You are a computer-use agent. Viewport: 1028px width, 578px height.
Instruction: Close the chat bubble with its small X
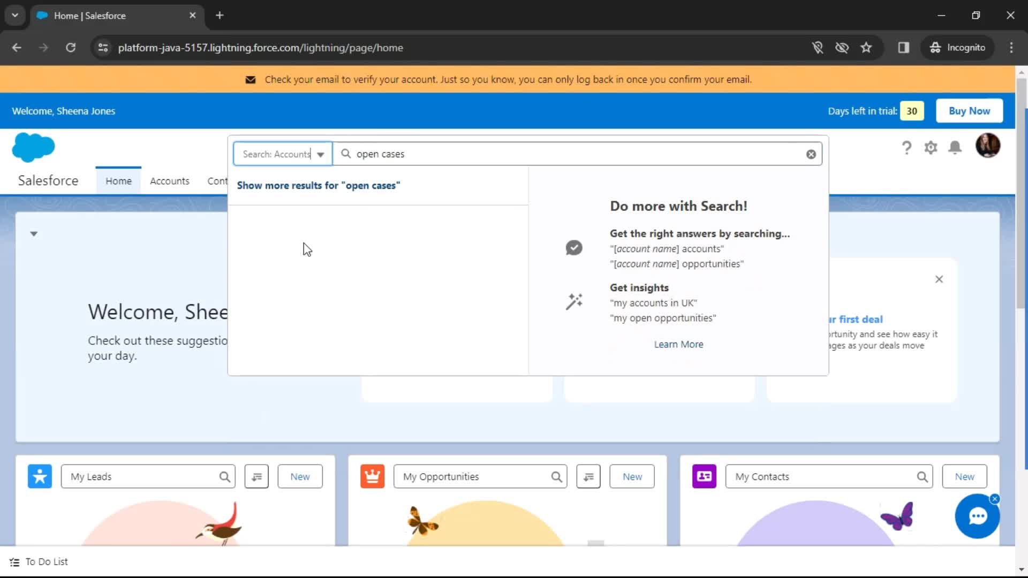click(x=995, y=499)
